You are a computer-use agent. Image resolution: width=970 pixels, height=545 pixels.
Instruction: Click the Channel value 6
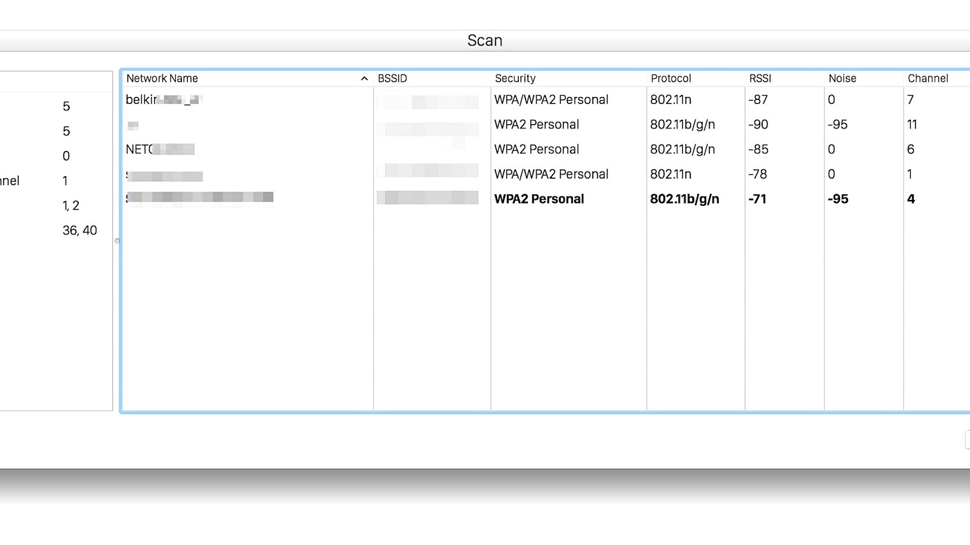tap(911, 150)
